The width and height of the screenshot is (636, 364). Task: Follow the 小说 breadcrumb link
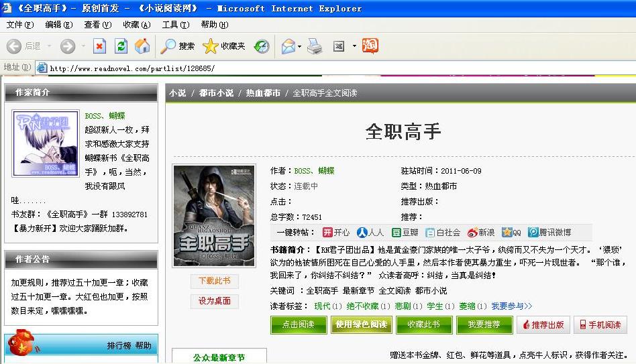[x=177, y=93]
